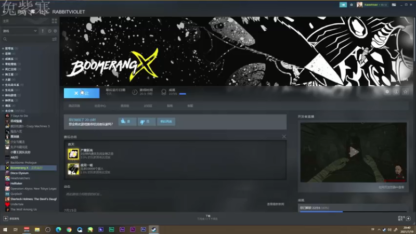Screen dimensions: 416x234
Task: Expand the 死亡空间 collection
Action: 11,69
